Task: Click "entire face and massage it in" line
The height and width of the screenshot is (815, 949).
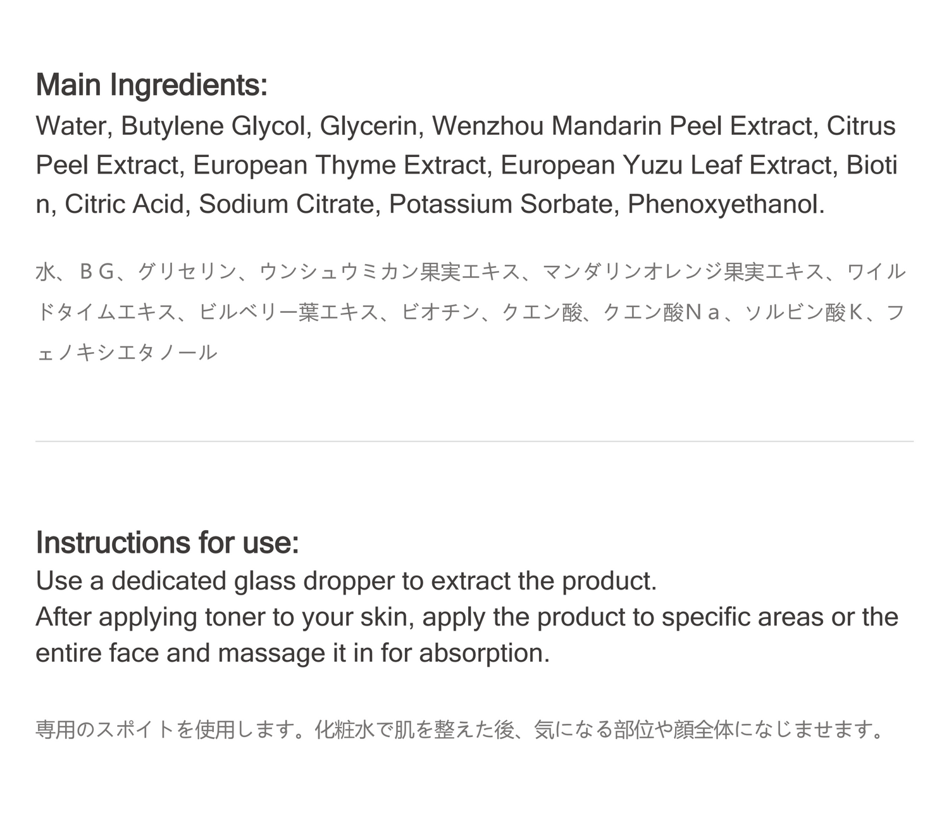Action: point(293,653)
